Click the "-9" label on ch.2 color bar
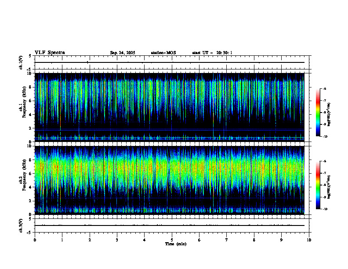This screenshot has width=348, height=269. pyautogui.click(x=324, y=197)
